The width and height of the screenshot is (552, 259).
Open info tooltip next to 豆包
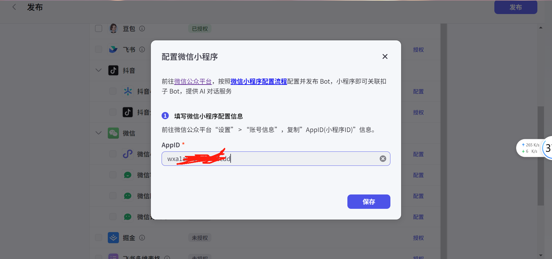pyautogui.click(x=142, y=29)
